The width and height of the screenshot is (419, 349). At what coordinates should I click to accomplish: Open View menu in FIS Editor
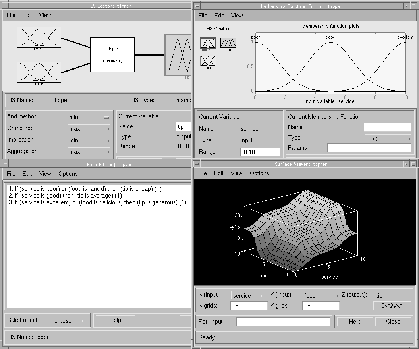(45, 15)
